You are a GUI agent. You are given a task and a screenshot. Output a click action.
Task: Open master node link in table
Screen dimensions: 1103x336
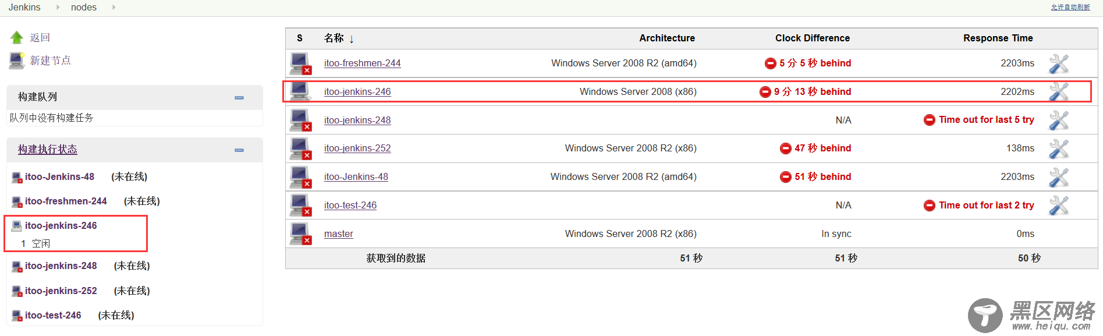[x=339, y=234]
